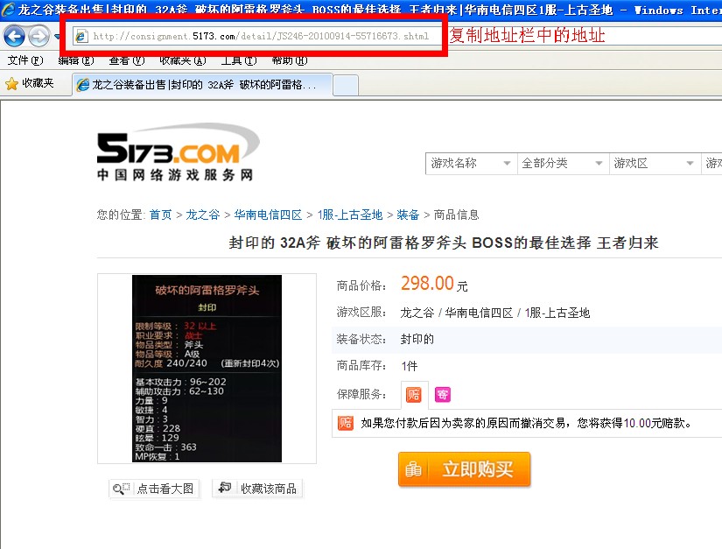Open the 收藏夹(A) menu
This screenshot has width=722, height=549.
coord(182,60)
